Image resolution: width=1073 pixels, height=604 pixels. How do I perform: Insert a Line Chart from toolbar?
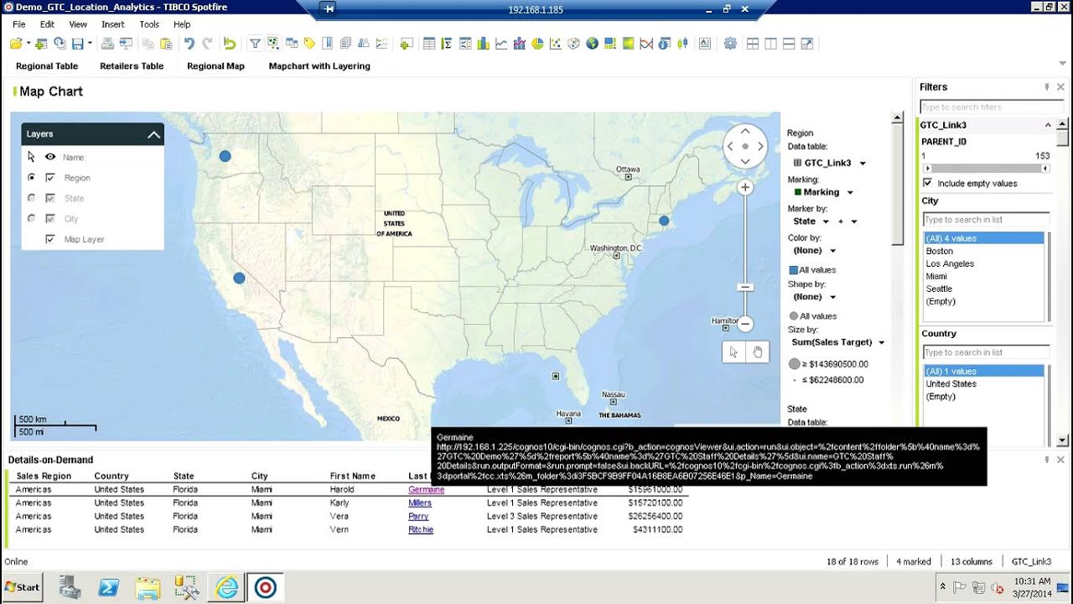[501, 44]
